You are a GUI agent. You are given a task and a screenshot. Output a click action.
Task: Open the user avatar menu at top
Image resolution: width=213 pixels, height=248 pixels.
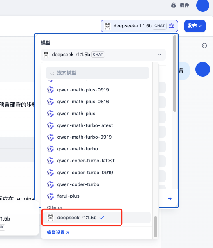[x=203, y=6]
